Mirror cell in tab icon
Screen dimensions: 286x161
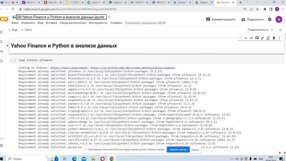click(268, 38)
